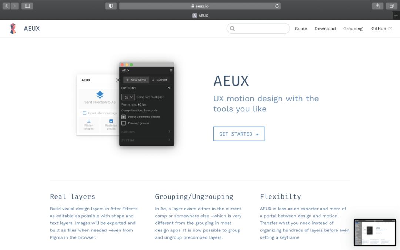Viewport: 400px width, 250px height.
Task: Go forward with Safari's forward arrow
Action: click(14, 6)
